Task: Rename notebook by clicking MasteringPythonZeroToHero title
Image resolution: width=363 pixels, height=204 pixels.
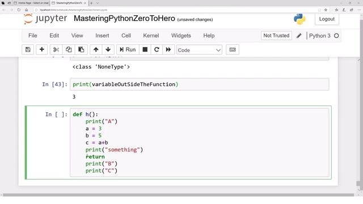Action: [124, 18]
